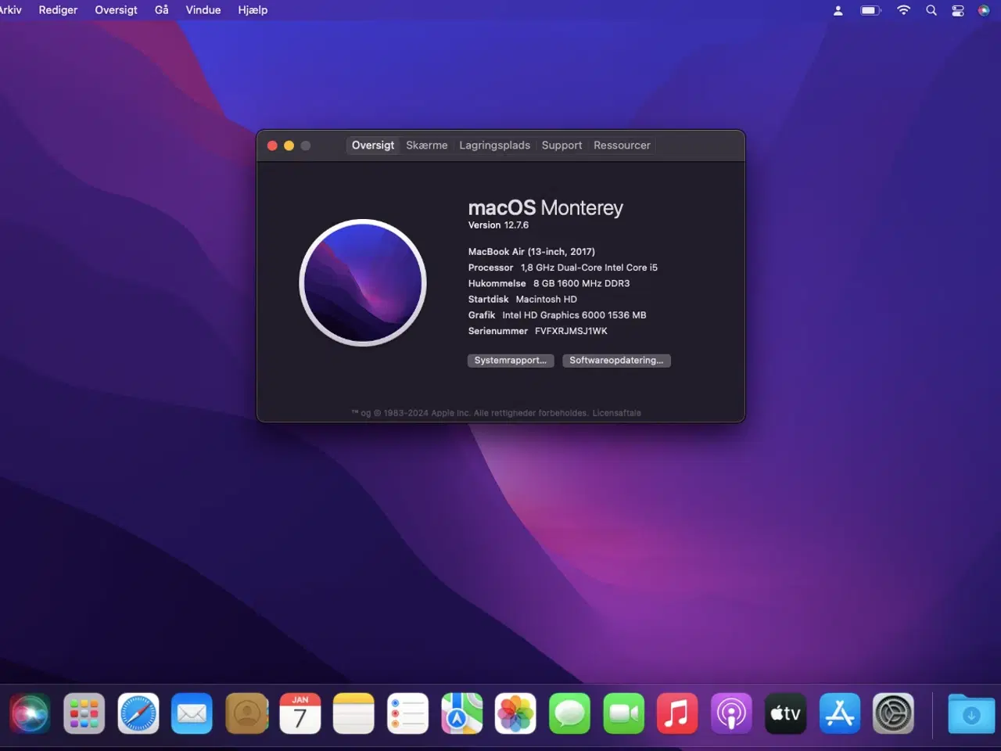This screenshot has width=1001, height=751.
Task: Open Launchpad in the Dock
Action: (84, 713)
